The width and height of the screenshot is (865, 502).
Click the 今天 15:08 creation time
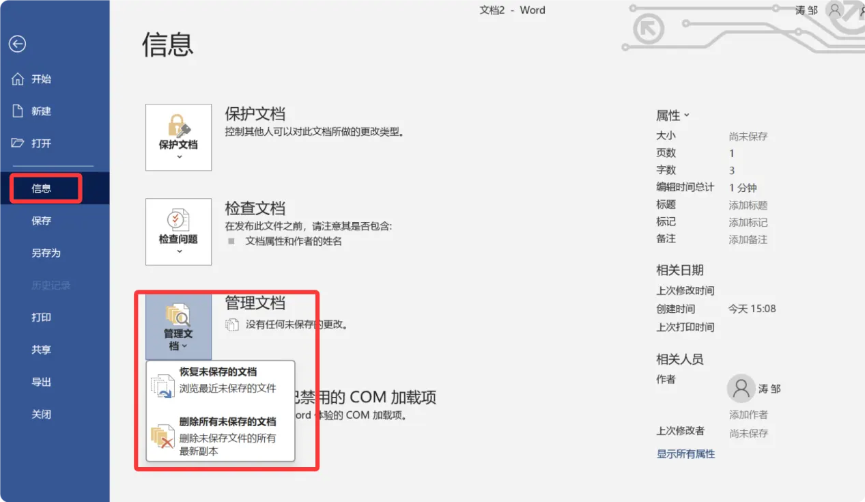pos(752,309)
